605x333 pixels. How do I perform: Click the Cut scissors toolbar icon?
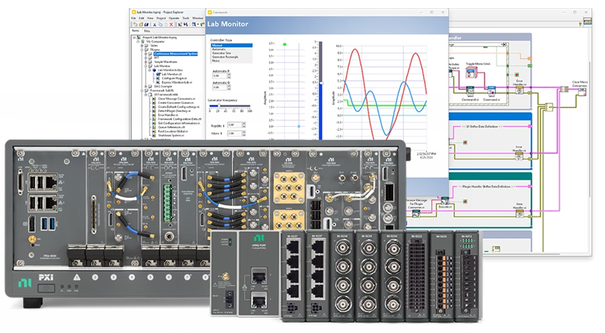[x=154, y=24]
